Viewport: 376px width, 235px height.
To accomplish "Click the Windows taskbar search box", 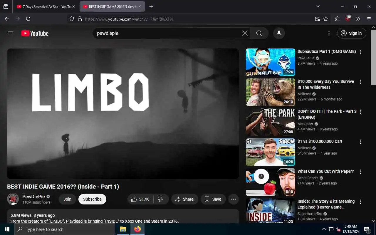I will tap(65, 229).
